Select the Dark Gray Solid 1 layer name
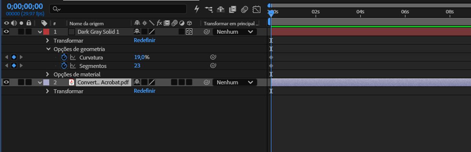The height and width of the screenshot is (152, 471). 98,32
